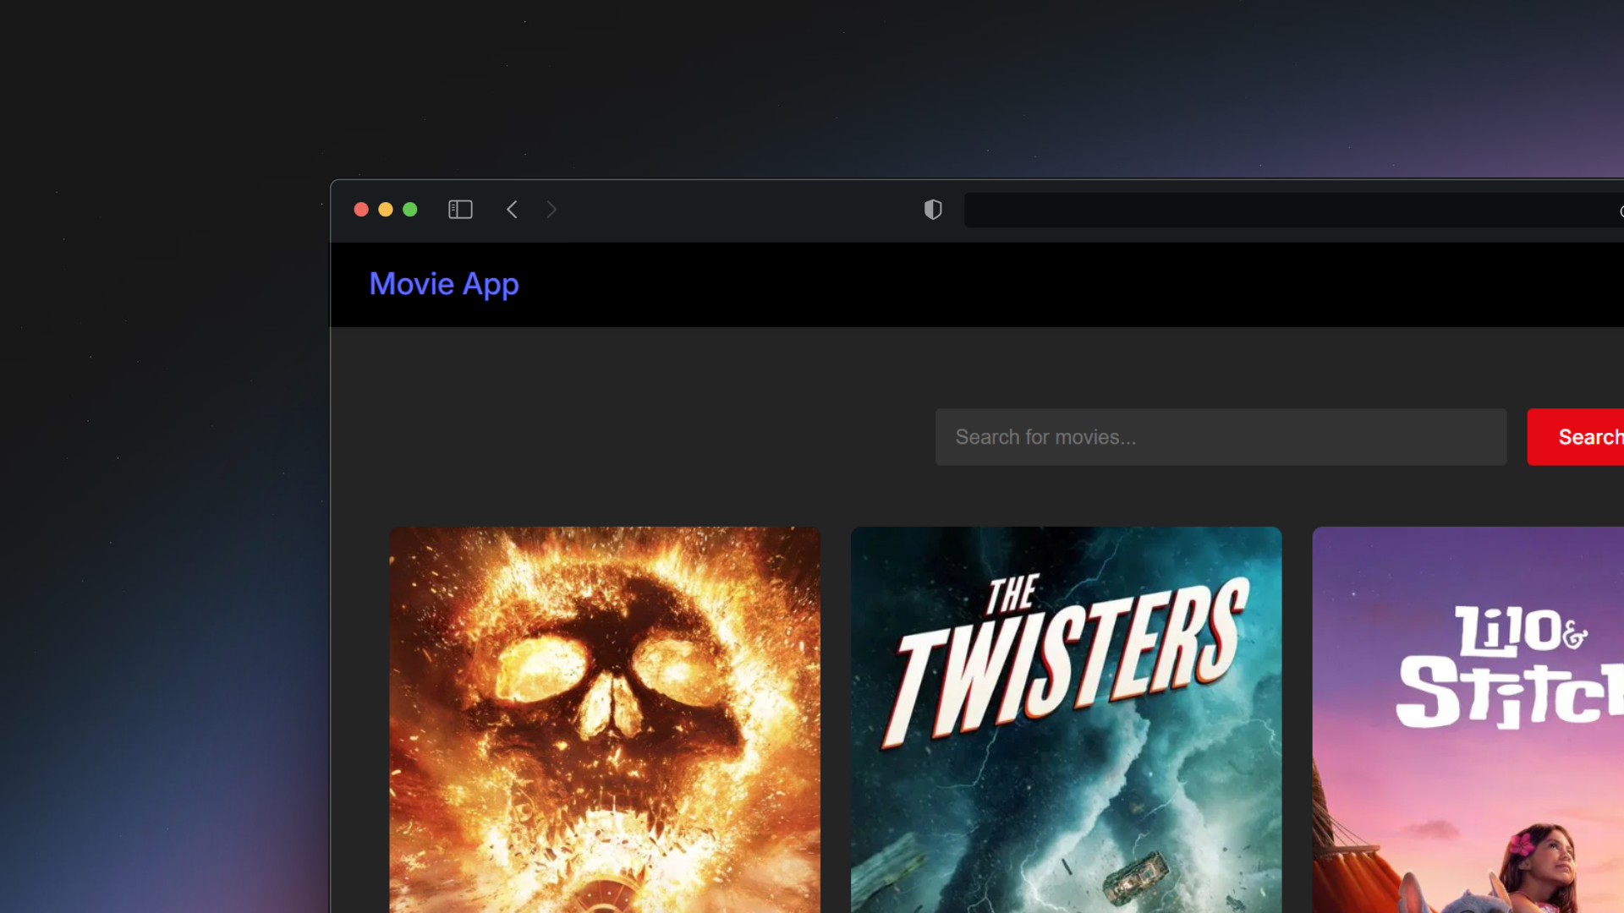Open the flaming skull movie poster
This screenshot has width=1624, height=913.
(x=605, y=719)
